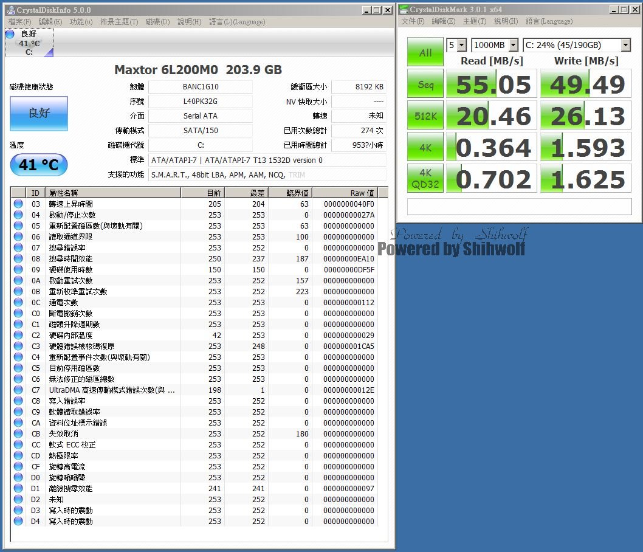Click the CrystalDiskMark title bar app icon
Viewport: 643px width, 552px height.
(404, 9)
